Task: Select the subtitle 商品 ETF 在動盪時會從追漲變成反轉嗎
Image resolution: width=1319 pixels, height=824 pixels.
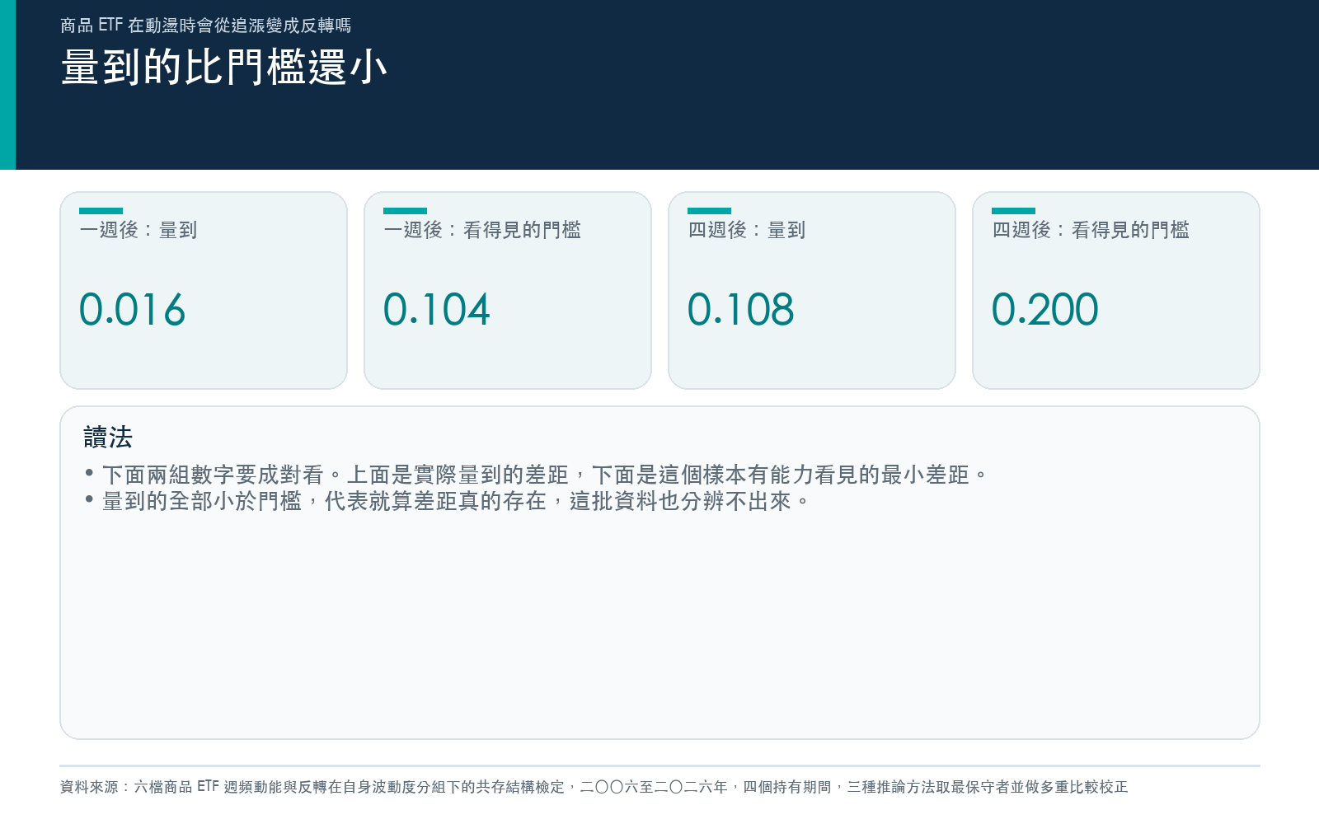Action: tap(206, 26)
